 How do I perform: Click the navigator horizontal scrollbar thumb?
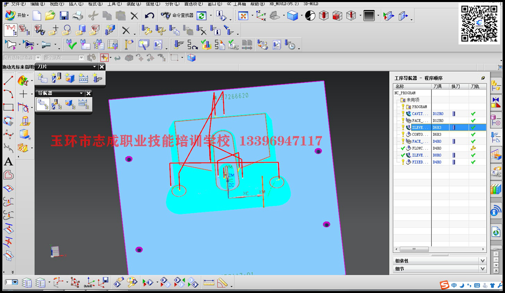coord(414,249)
